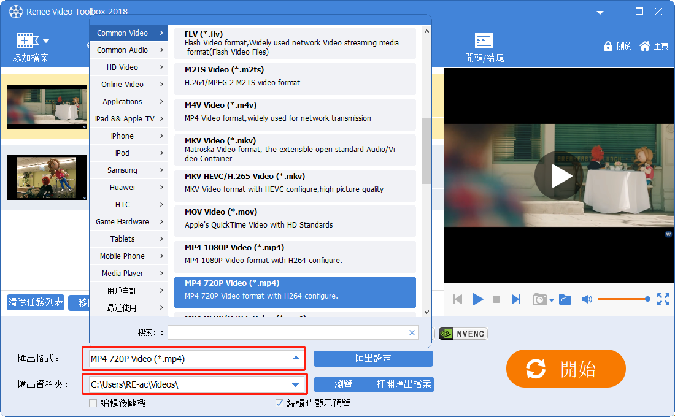Open the iPhone category
Screen dimensions: 675x417
[x=128, y=136]
